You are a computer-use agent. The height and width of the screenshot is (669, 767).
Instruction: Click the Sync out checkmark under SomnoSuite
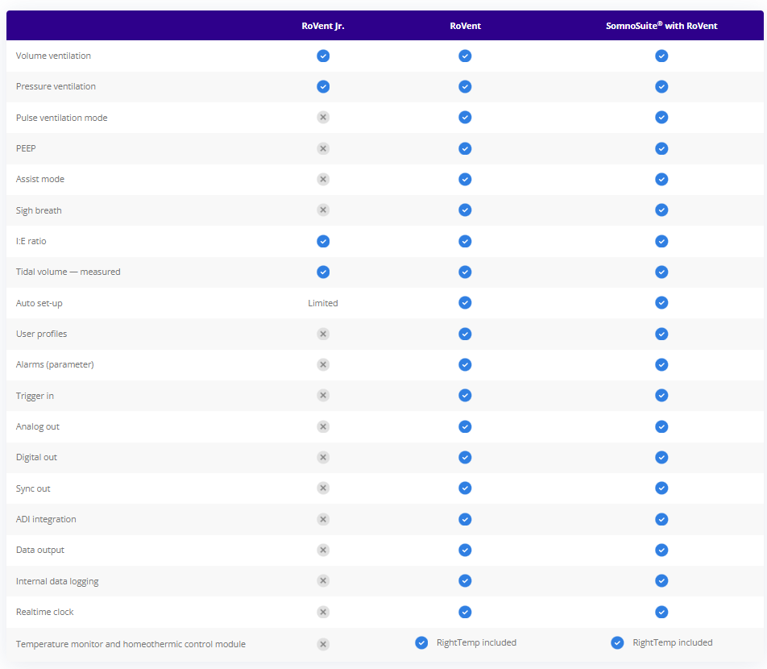click(x=661, y=488)
